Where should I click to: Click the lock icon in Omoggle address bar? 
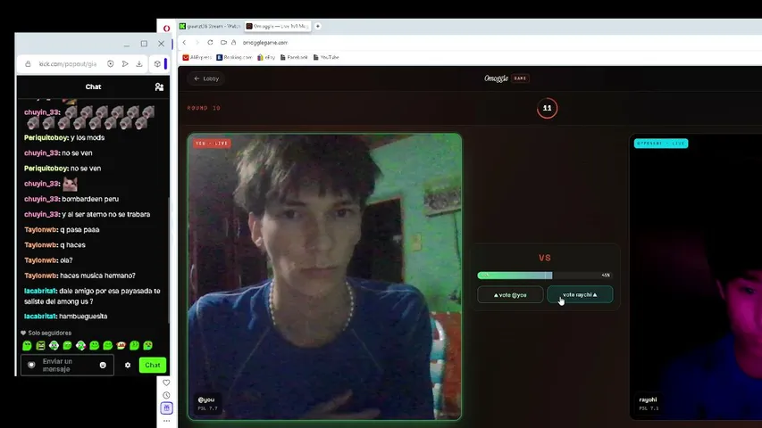[234, 43]
